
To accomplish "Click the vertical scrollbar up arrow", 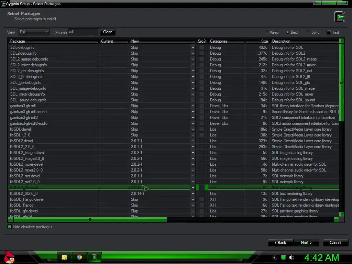I will tap(341, 41).
